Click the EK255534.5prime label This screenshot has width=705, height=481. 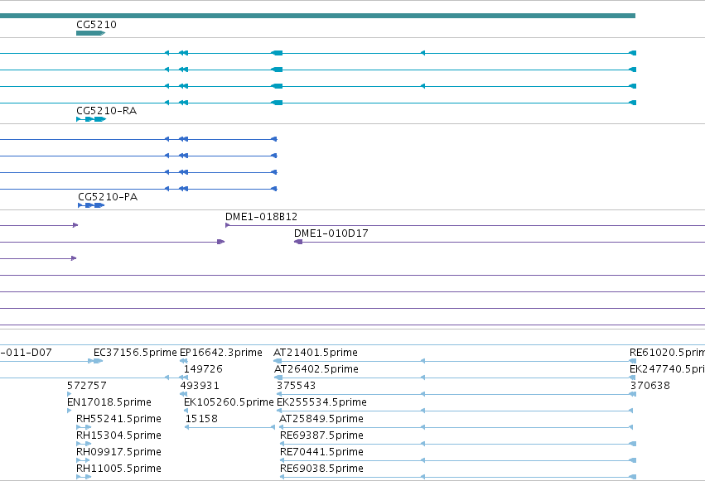pos(322,402)
